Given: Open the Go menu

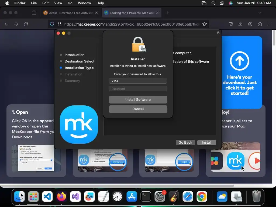Looking at the screenshot, I should point(70,3).
